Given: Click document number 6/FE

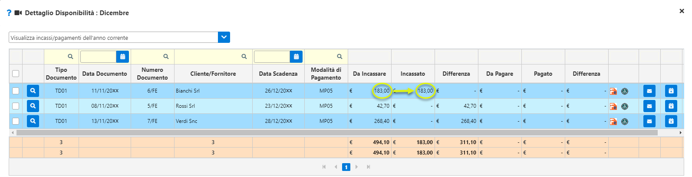Looking at the screenshot, I should coord(152,91).
